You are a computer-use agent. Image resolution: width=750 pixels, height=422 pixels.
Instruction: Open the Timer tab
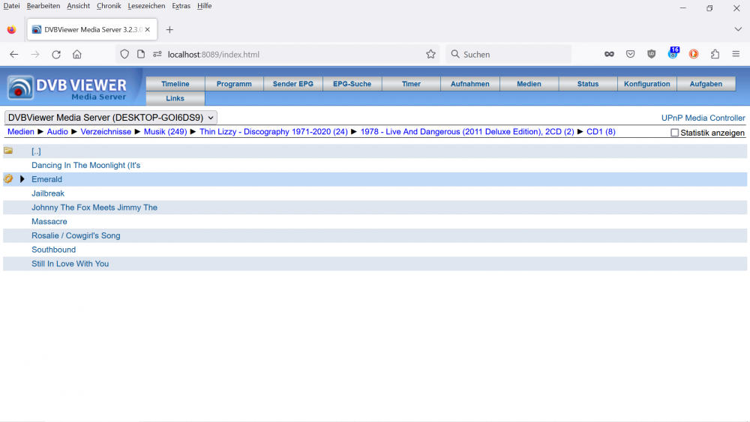point(411,84)
